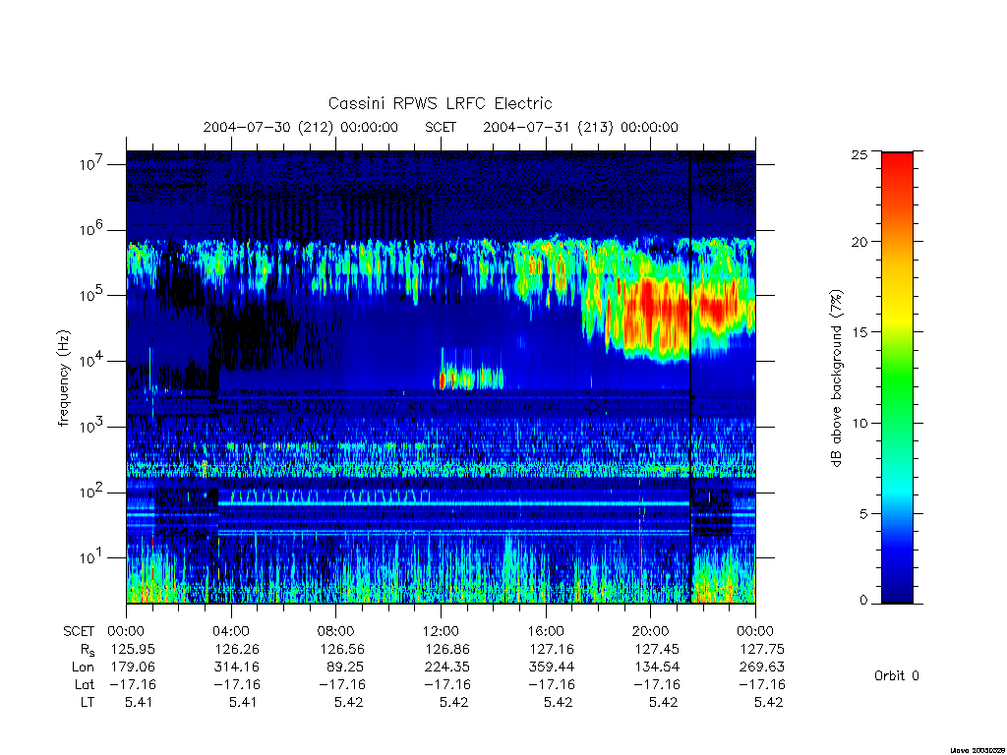This screenshot has height=755, width=1007.
Task: Select the Rs value 127.75
Action: 762,649
